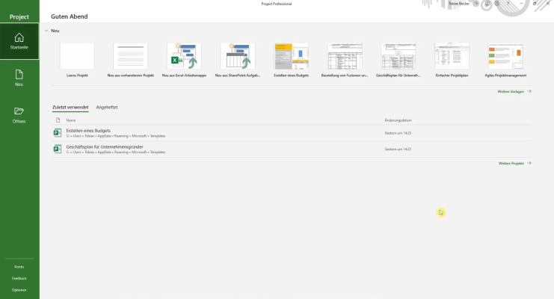Minimize the Project Professional window
This screenshot has width=554, height=299.
521,4
